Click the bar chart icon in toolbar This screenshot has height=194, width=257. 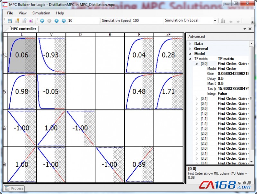223,21
